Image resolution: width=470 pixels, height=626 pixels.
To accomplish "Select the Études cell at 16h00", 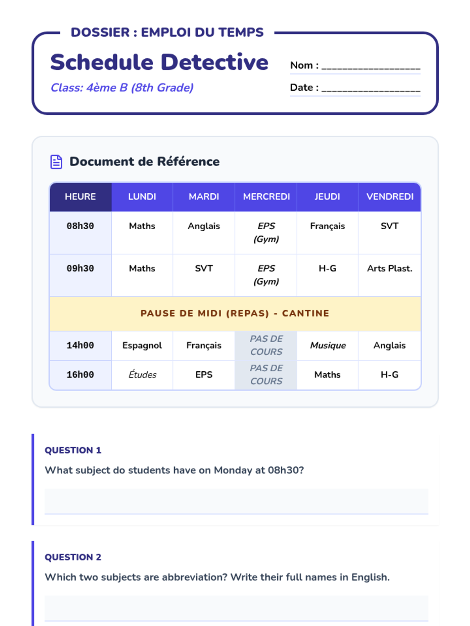I will 143,375.
